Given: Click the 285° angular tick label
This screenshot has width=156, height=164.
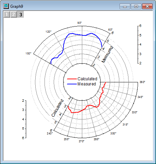Looking at the screenshot, I should tap(97, 139).
